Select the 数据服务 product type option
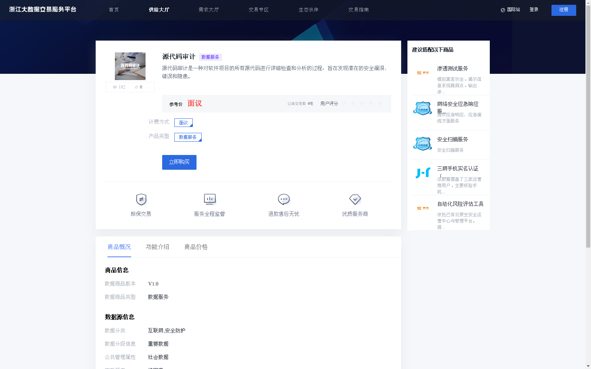Image resolution: width=591 pixels, height=369 pixels. pos(188,137)
